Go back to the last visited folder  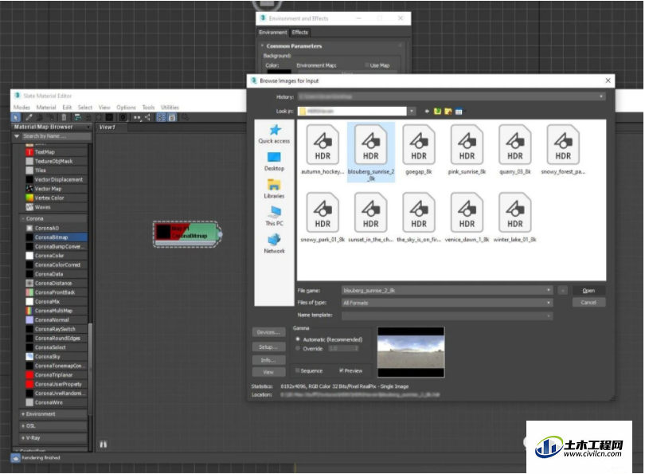click(x=427, y=112)
